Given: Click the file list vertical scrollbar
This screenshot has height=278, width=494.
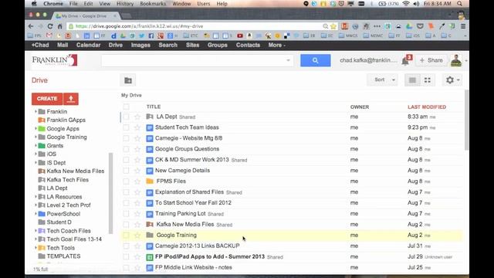Looking at the screenshot, I should tap(466, 120).
